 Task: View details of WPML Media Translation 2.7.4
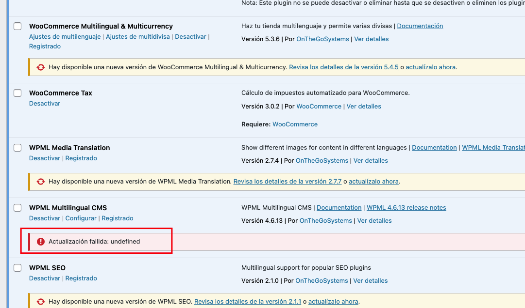(371, 160)
